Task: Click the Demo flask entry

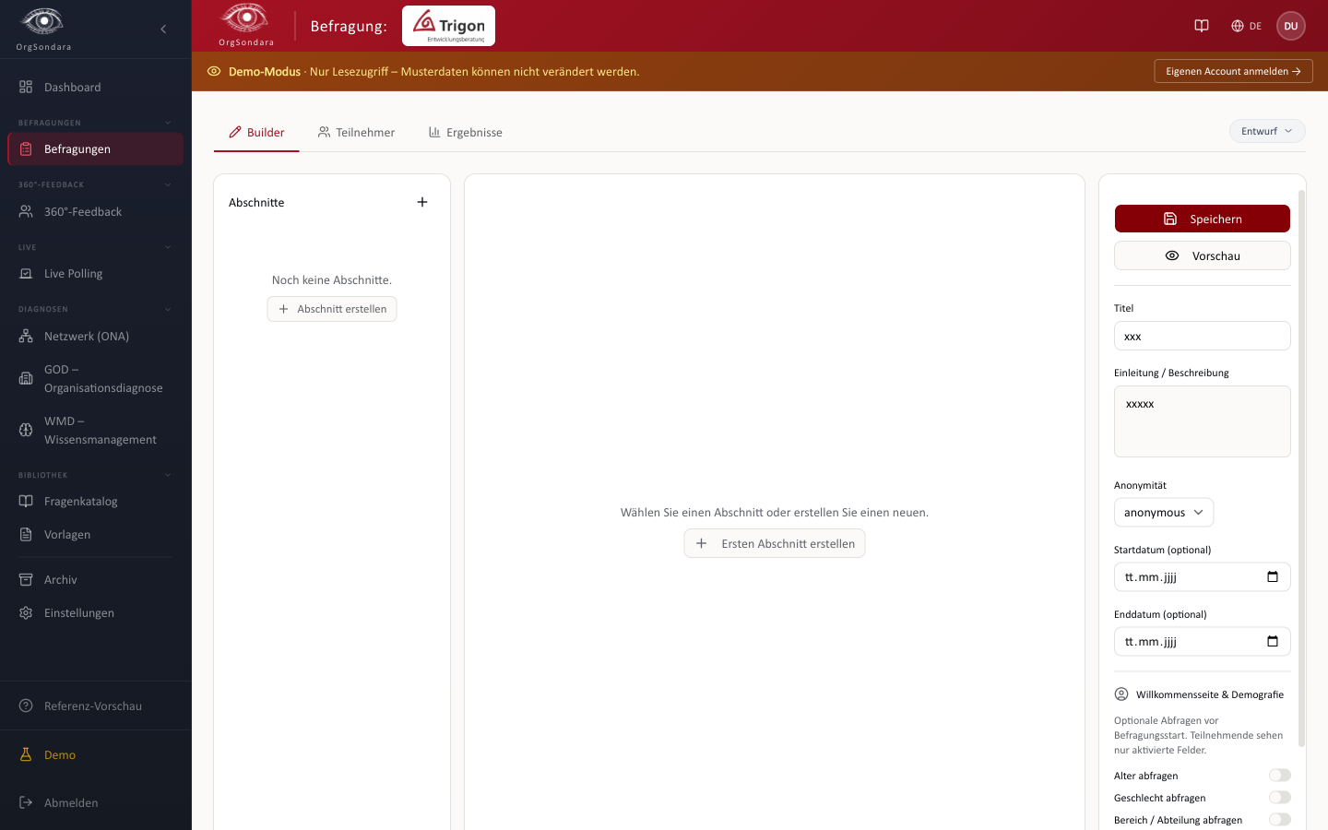Action: [96, 754]
